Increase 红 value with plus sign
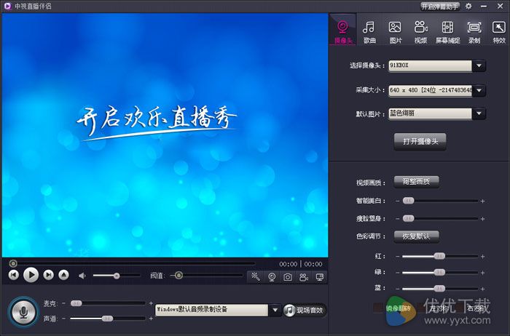The width and height of the screenshot is (510, 336). point(482,257)
